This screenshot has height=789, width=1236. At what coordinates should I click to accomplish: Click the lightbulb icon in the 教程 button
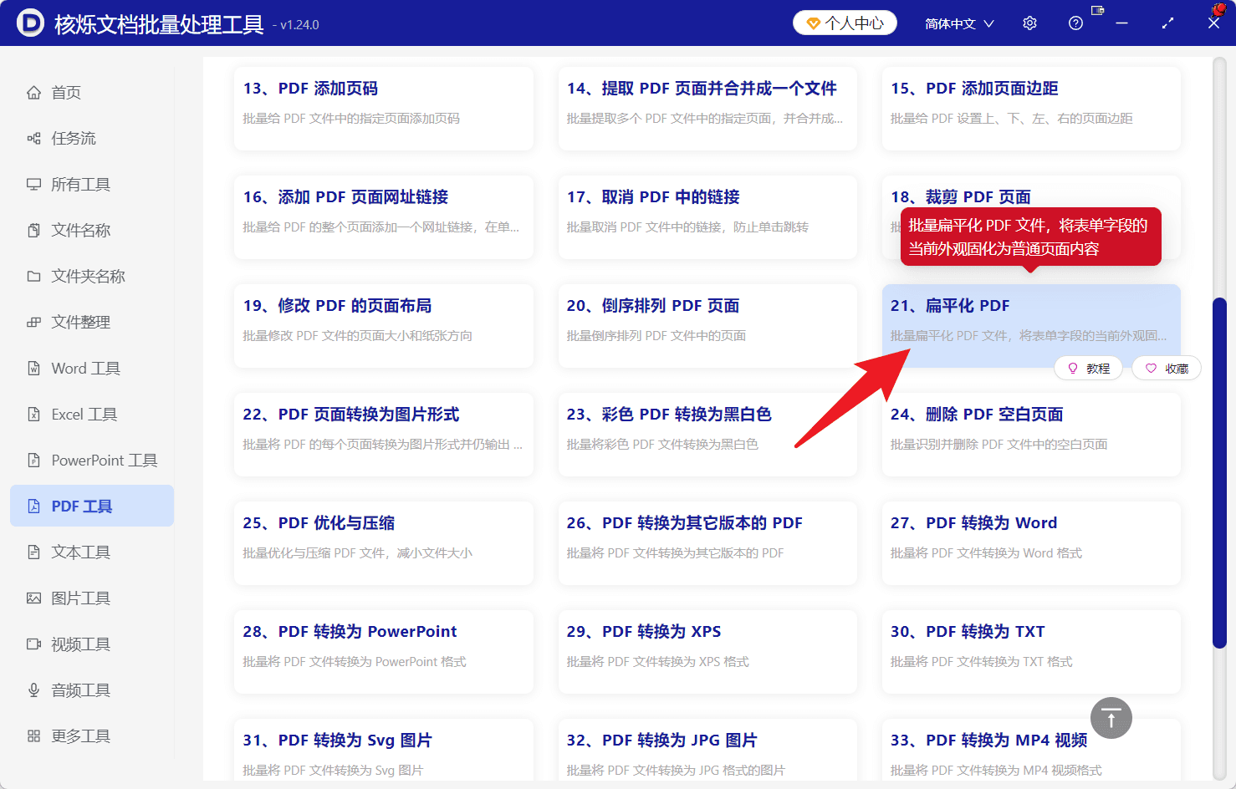(1073, 369)
